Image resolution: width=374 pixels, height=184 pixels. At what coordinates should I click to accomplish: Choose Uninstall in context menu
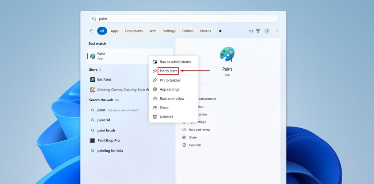173,117
